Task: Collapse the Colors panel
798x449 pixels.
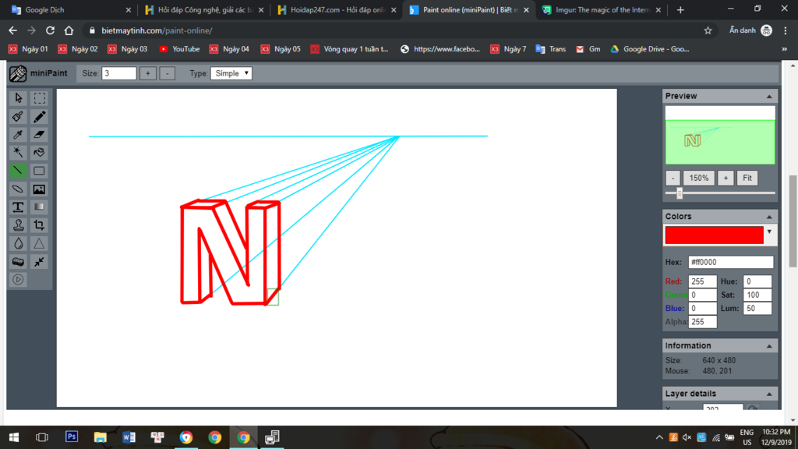Action: (x=769, y=217)
